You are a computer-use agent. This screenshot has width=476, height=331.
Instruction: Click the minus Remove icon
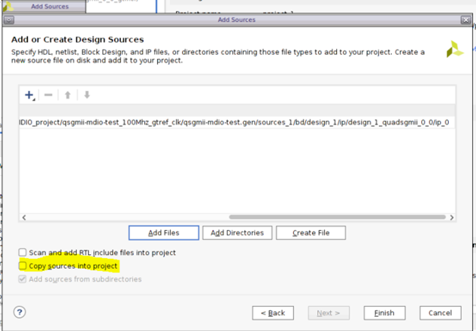pyautogui.click(x=48, y=95)
